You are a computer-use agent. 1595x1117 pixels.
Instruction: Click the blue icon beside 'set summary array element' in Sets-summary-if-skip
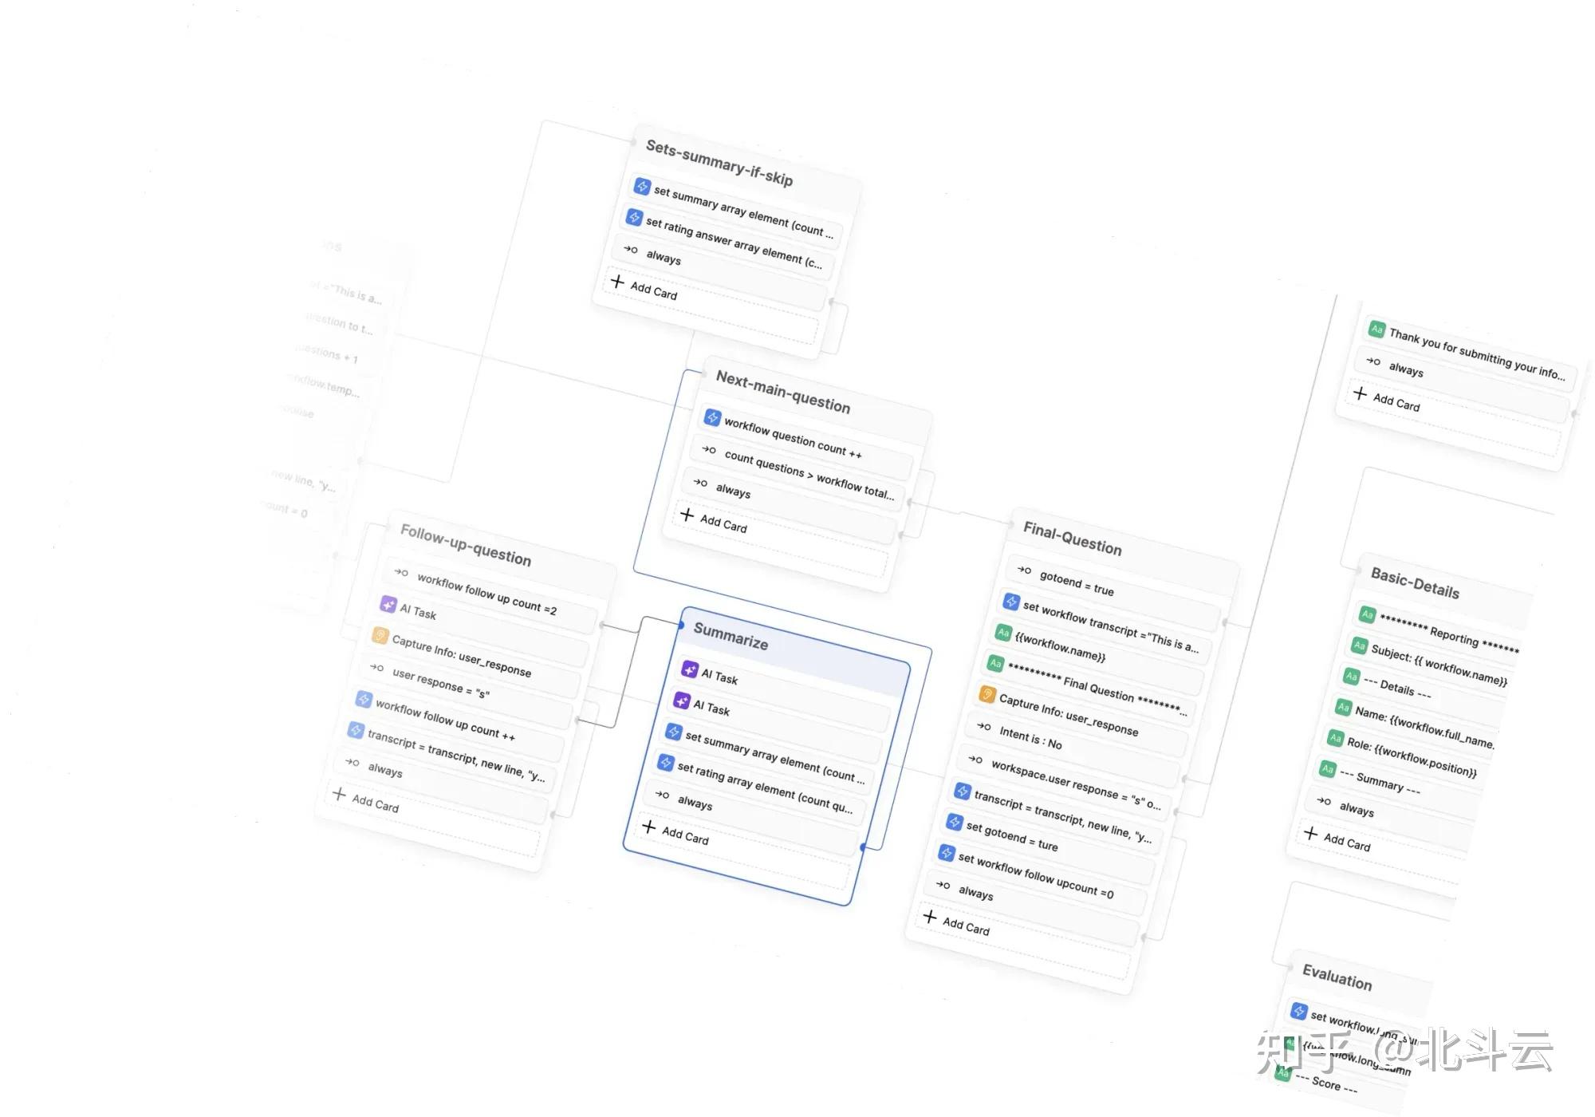coord(642,186)
